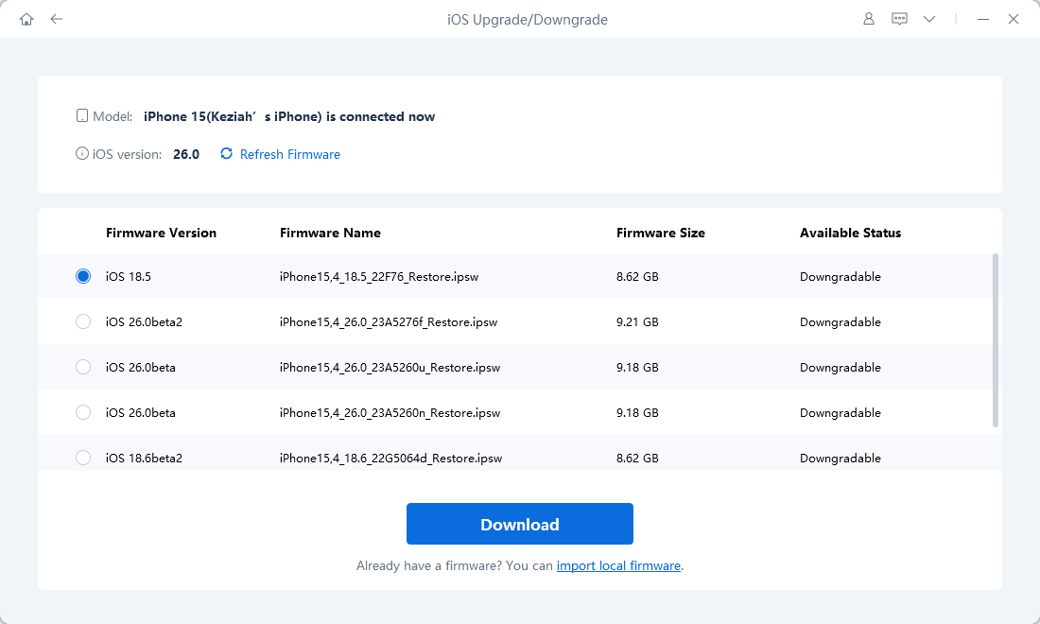Click the firmware list vertical scrollbar
Viewport: 1040px width, 624px height.
tap(995, 340)
